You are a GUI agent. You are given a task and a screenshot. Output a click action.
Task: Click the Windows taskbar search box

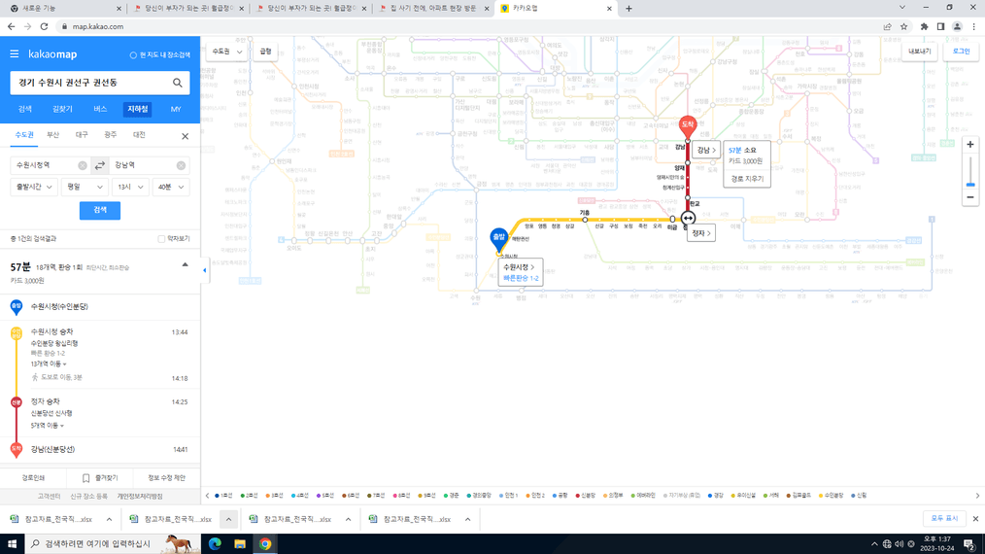[x=112, y=544]
